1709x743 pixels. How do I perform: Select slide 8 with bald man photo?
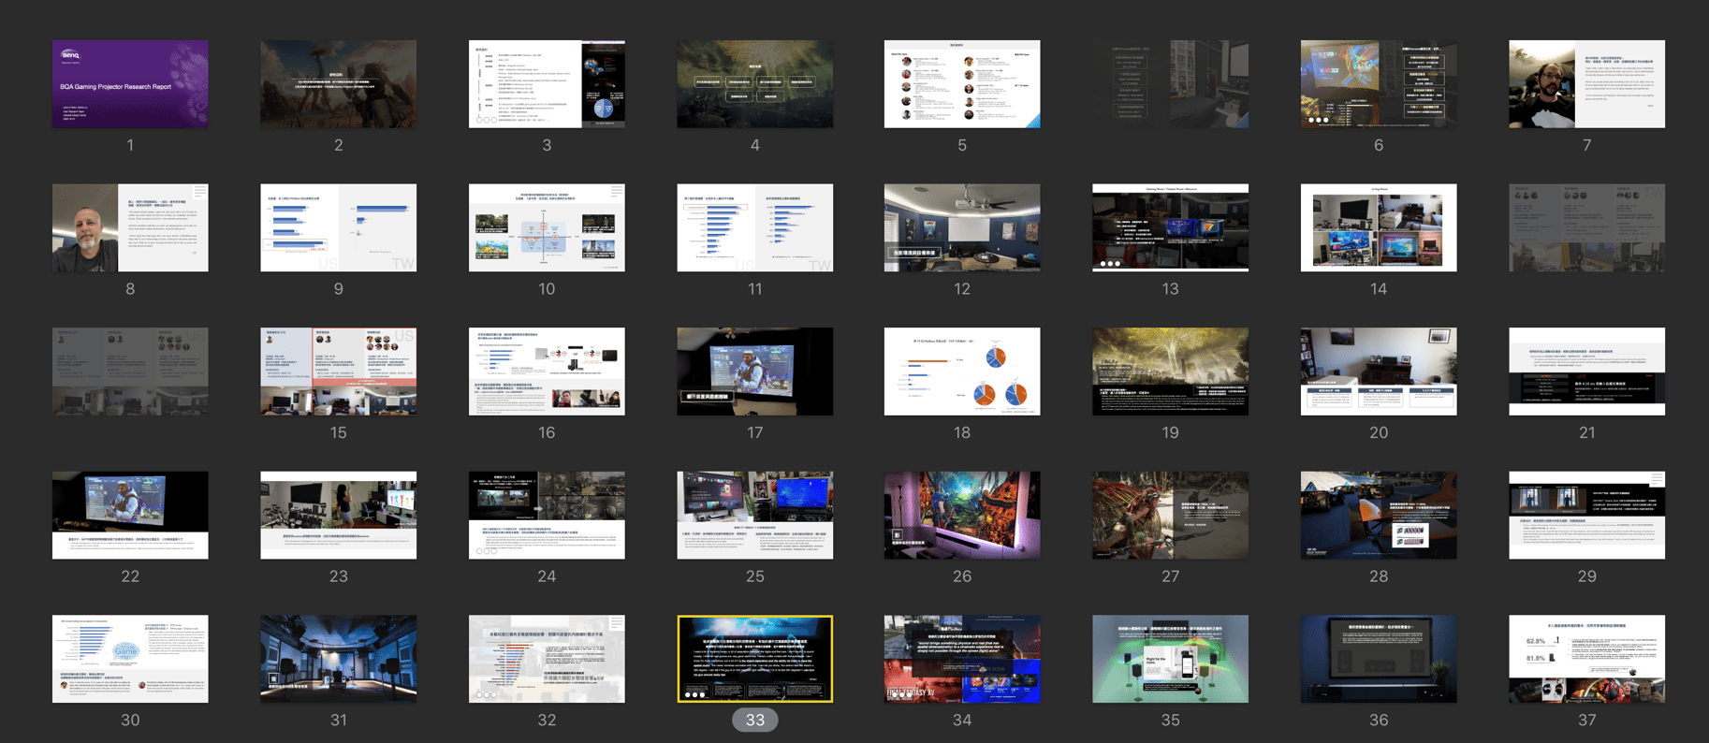point(130,227)
